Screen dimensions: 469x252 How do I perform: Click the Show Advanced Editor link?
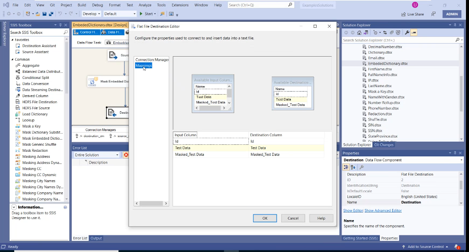coord(383,211)
